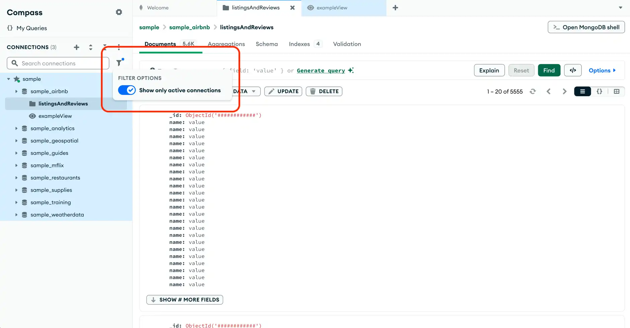Open the Indexes tab
This screenshot has width=630, height=328.
click(x=299, y=44)
